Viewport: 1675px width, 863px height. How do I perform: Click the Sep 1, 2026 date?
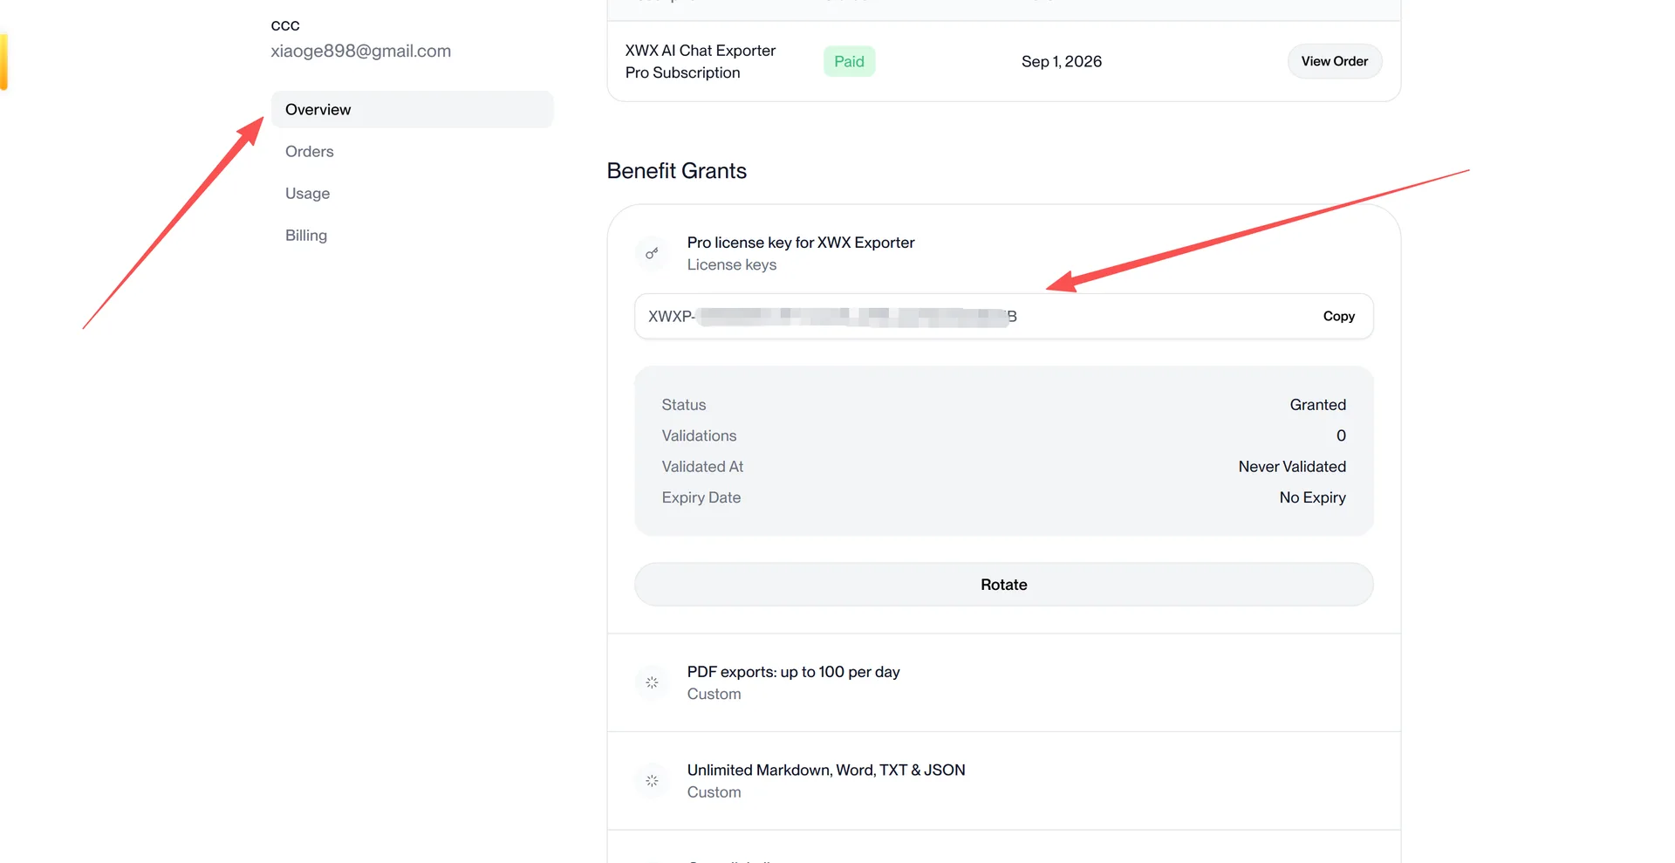(x=1062, y=61)
